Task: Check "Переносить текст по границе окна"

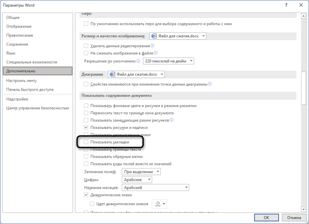Action: coord(86,113)
